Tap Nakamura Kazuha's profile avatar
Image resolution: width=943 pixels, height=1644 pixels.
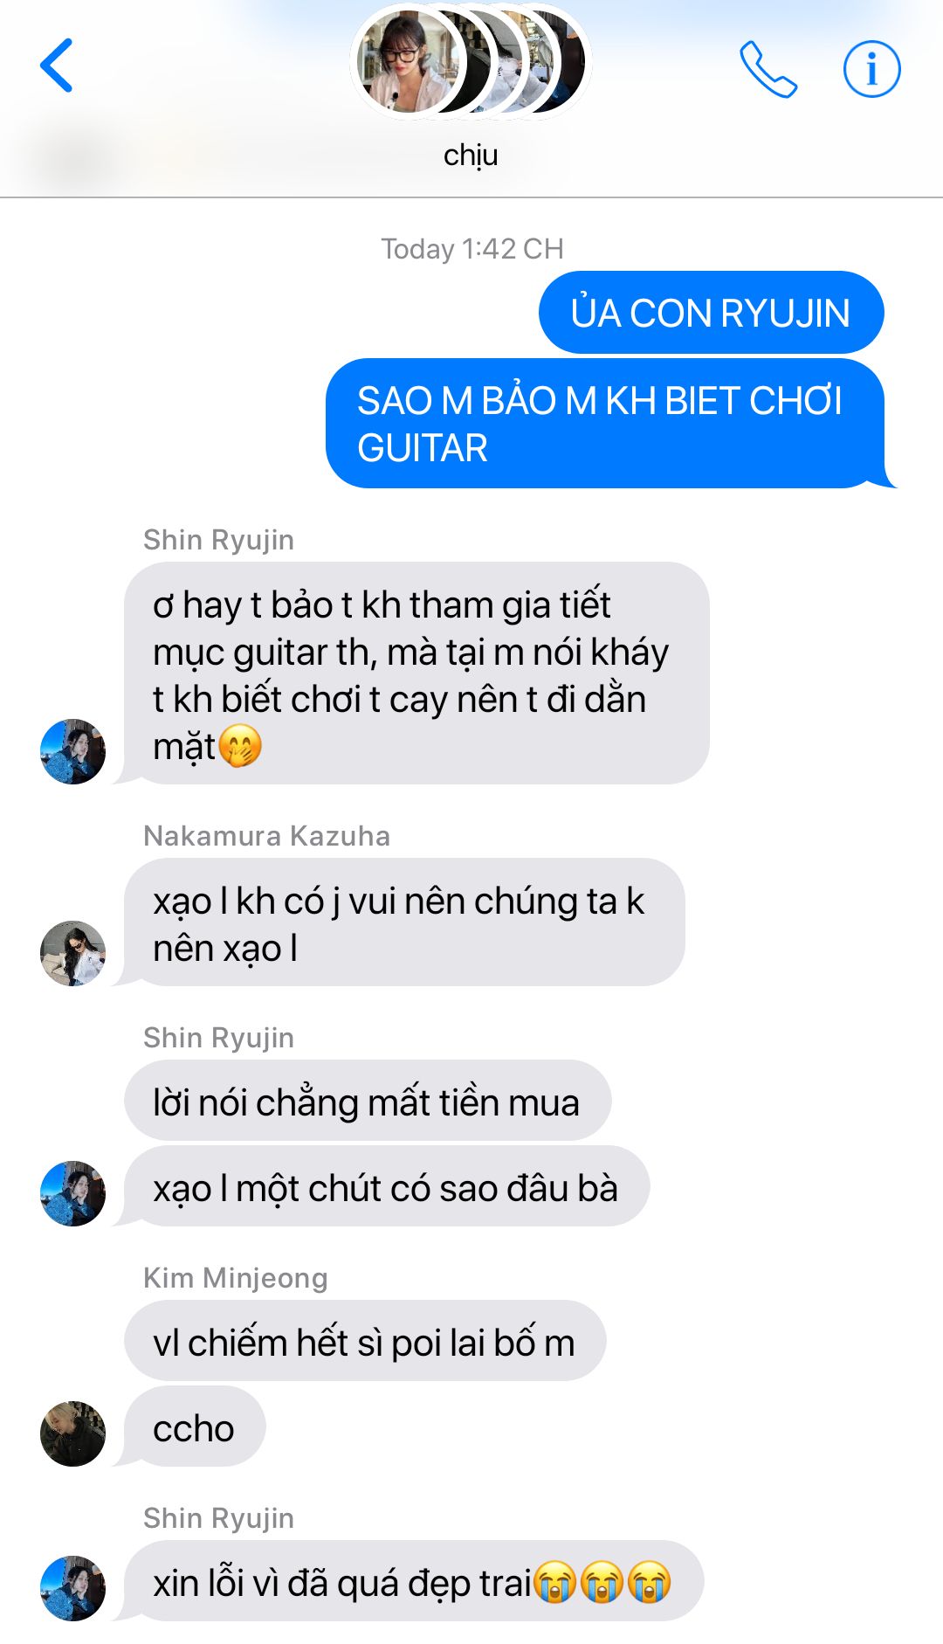73,953
